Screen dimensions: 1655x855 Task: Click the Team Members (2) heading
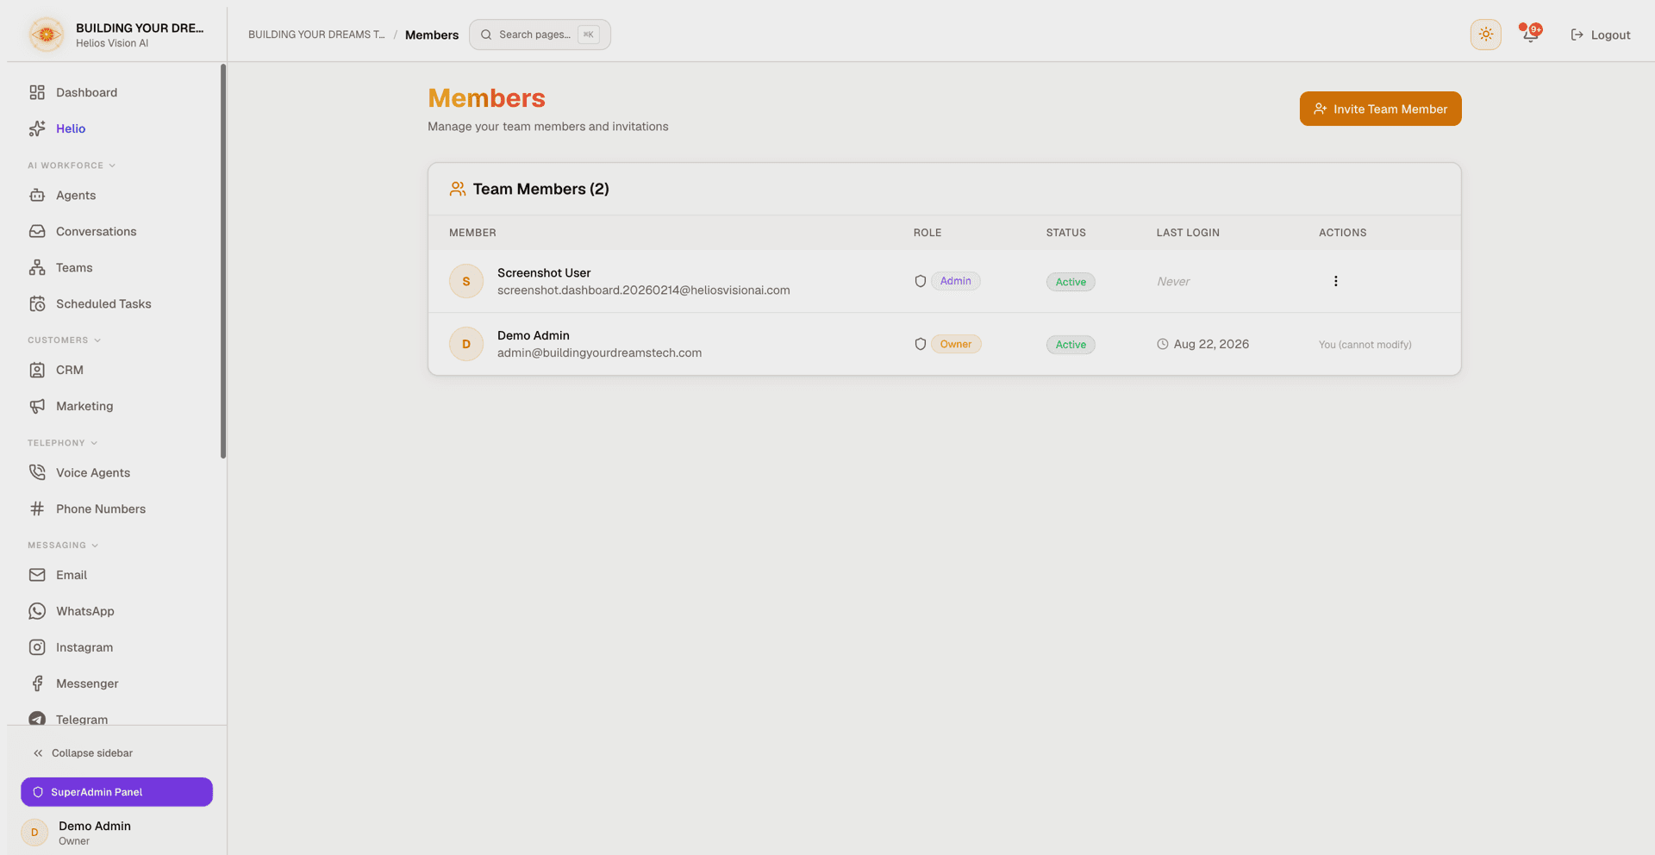pyautogui.click(x=541, y=189)
